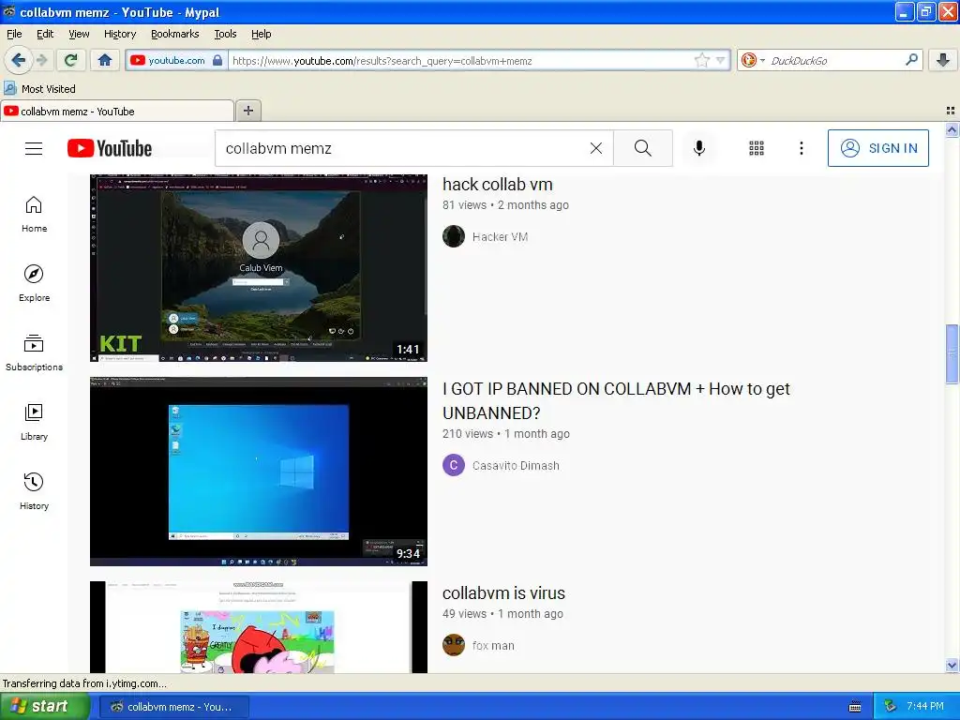This screenshot has height=720, width=960.
Task: Open the browser home page icon
Action: point(105,60)
